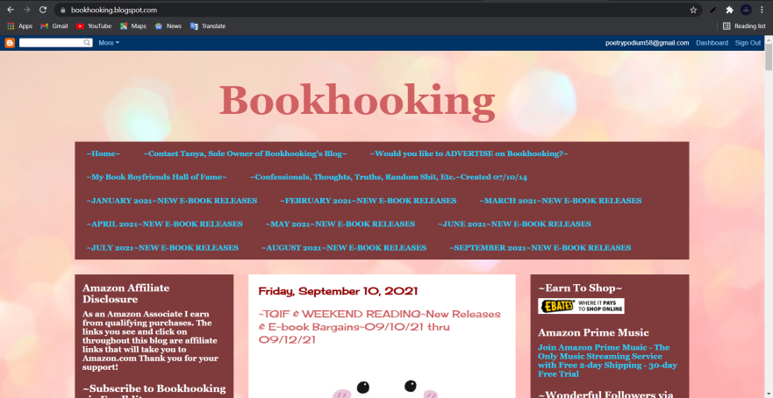Click the browser forward arrow

[x=26, y=10]
